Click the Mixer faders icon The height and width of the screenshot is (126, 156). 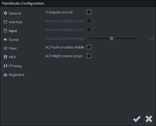[5, 48]
